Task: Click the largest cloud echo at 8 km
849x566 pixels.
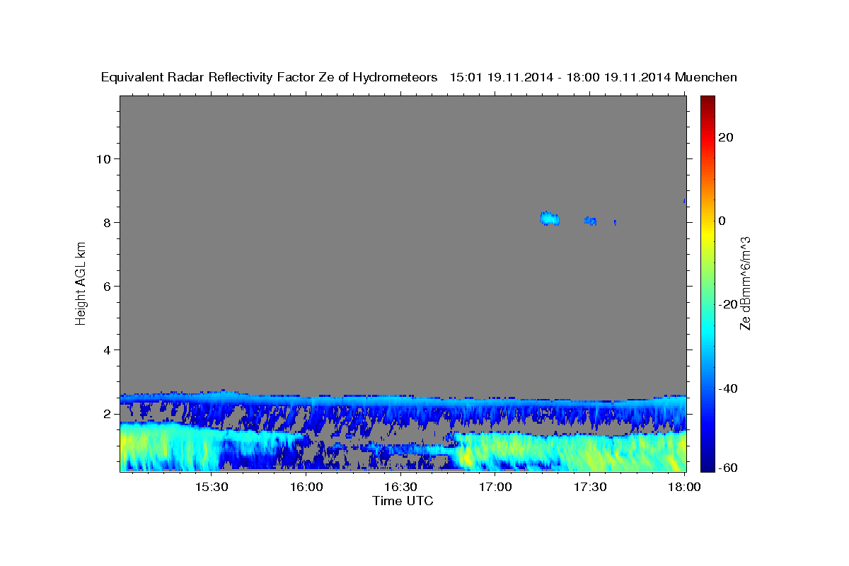Action: click(550, 219)
